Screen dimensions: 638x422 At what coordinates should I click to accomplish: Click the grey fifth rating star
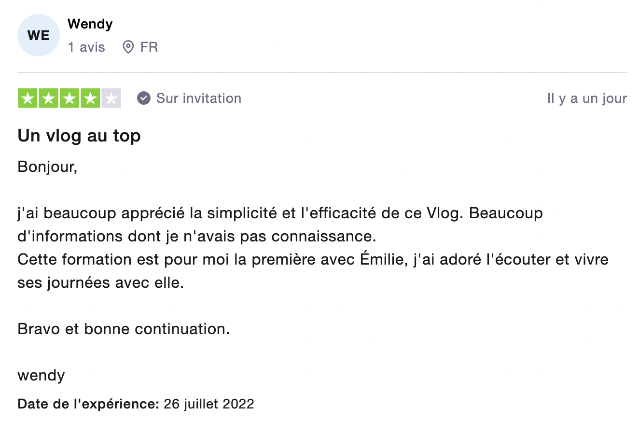pyautogui.click(x=111, y=98)
